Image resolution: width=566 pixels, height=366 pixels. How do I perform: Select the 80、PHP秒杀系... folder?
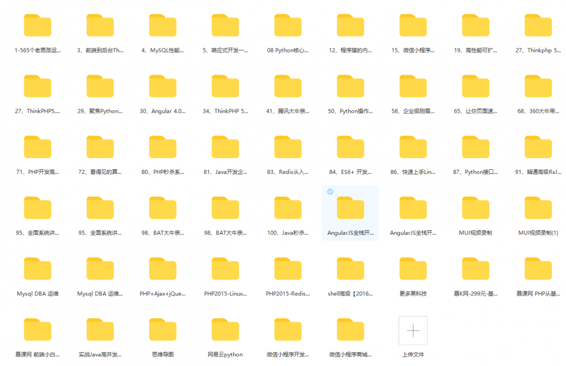point(163,147)
